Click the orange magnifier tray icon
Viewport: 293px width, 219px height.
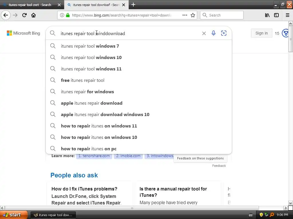pos(272,215)
